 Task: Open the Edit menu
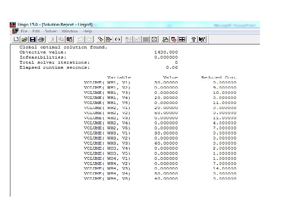(36, 31)
